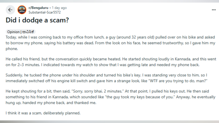Click the back arrow button
The width and height of the screenshot is (219, 123).
point(10,10)
